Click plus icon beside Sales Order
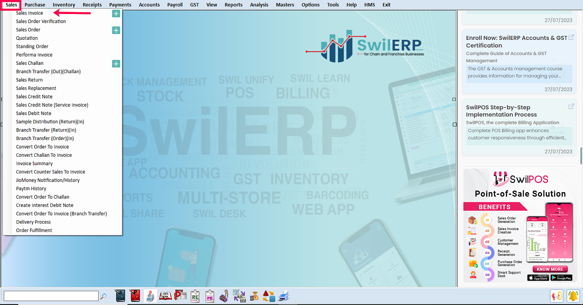The height and width of the screenshot is (305, 583). (116, 30)
